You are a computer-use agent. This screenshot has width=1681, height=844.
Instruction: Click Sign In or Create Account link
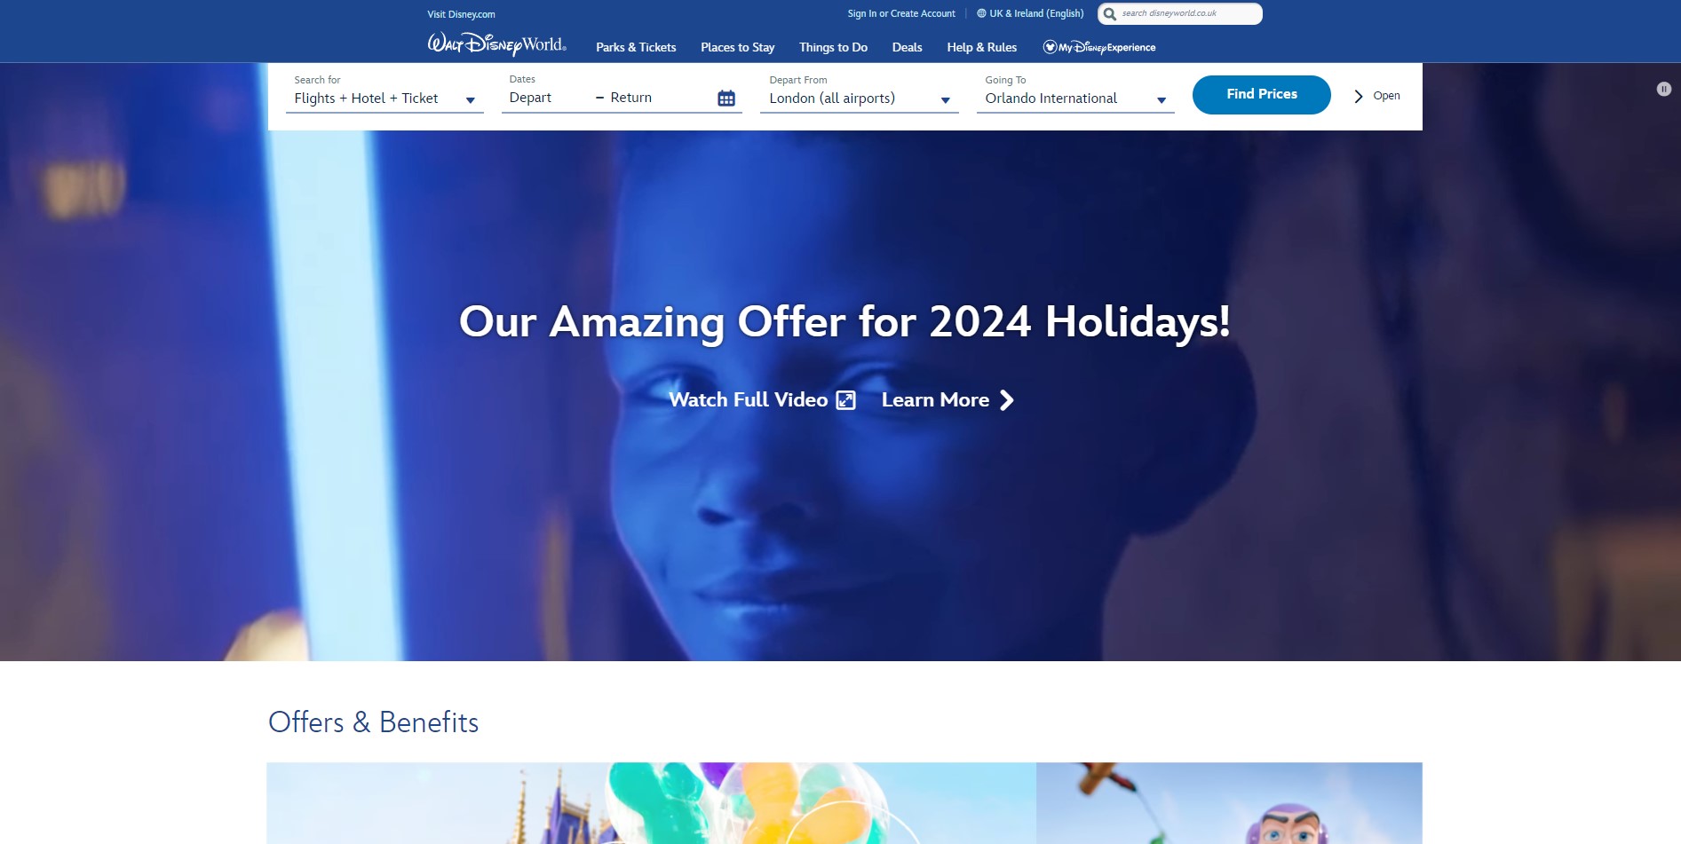coord(901,13)
